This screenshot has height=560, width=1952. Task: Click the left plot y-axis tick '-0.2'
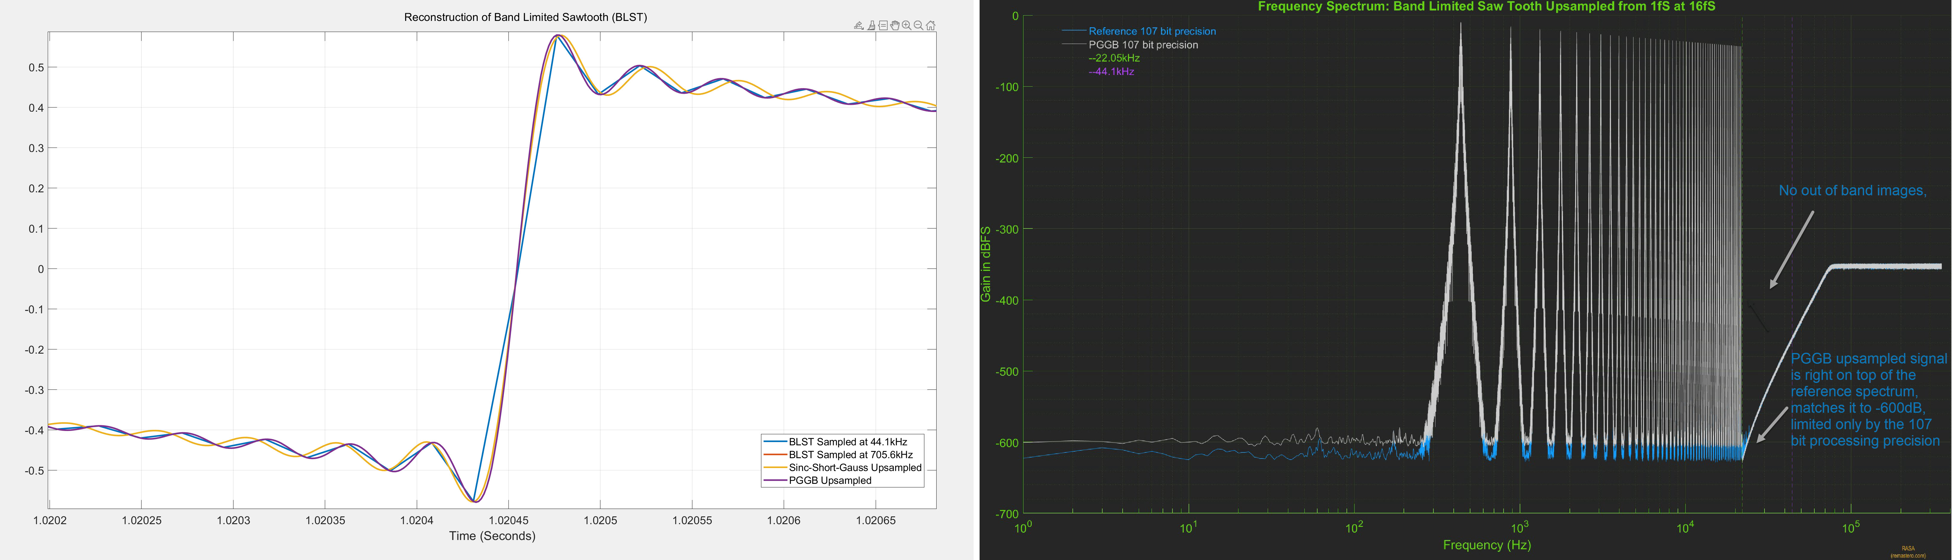coord(33,349)
